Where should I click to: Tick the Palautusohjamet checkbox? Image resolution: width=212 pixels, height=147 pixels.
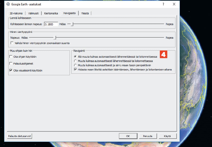(x=11, y=63)
